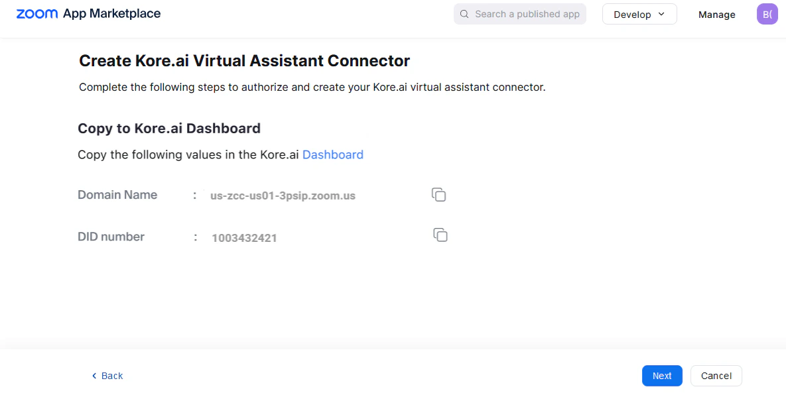Click the chevron next to Back
786x393 pixels.
94,376
